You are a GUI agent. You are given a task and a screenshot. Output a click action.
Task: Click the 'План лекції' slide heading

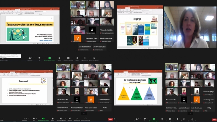[x=24, y=81]
